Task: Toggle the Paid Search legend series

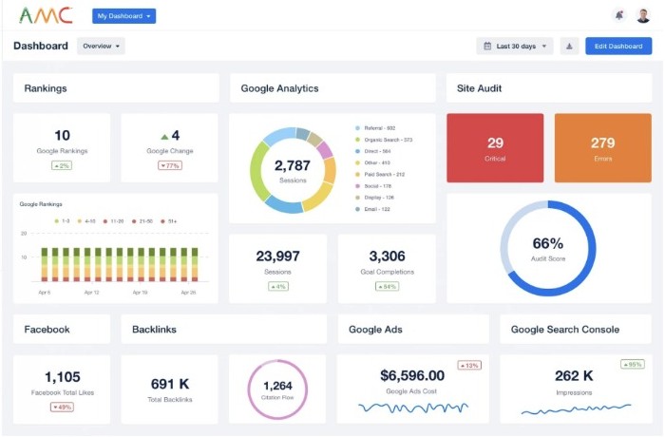Action: pyautogui.click(x=380, y=175)
